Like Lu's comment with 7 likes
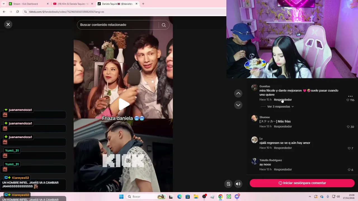 [x=349, y=148]
